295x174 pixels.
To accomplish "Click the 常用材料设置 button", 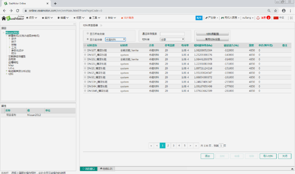I will 212,39.
